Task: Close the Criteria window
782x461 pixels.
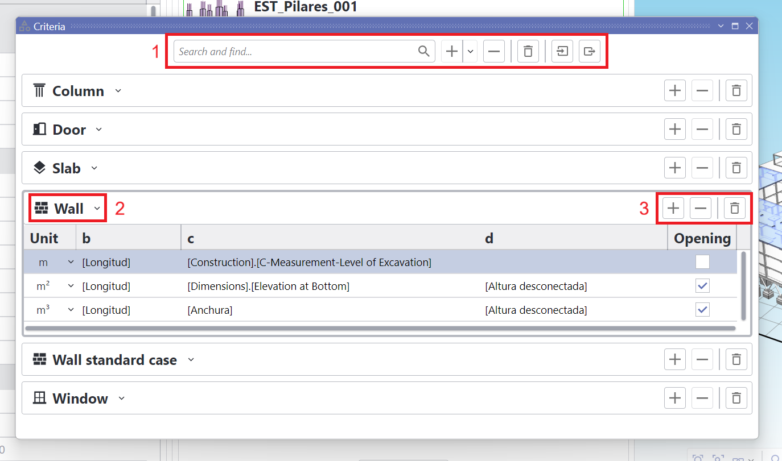Action: coord(749,26)
